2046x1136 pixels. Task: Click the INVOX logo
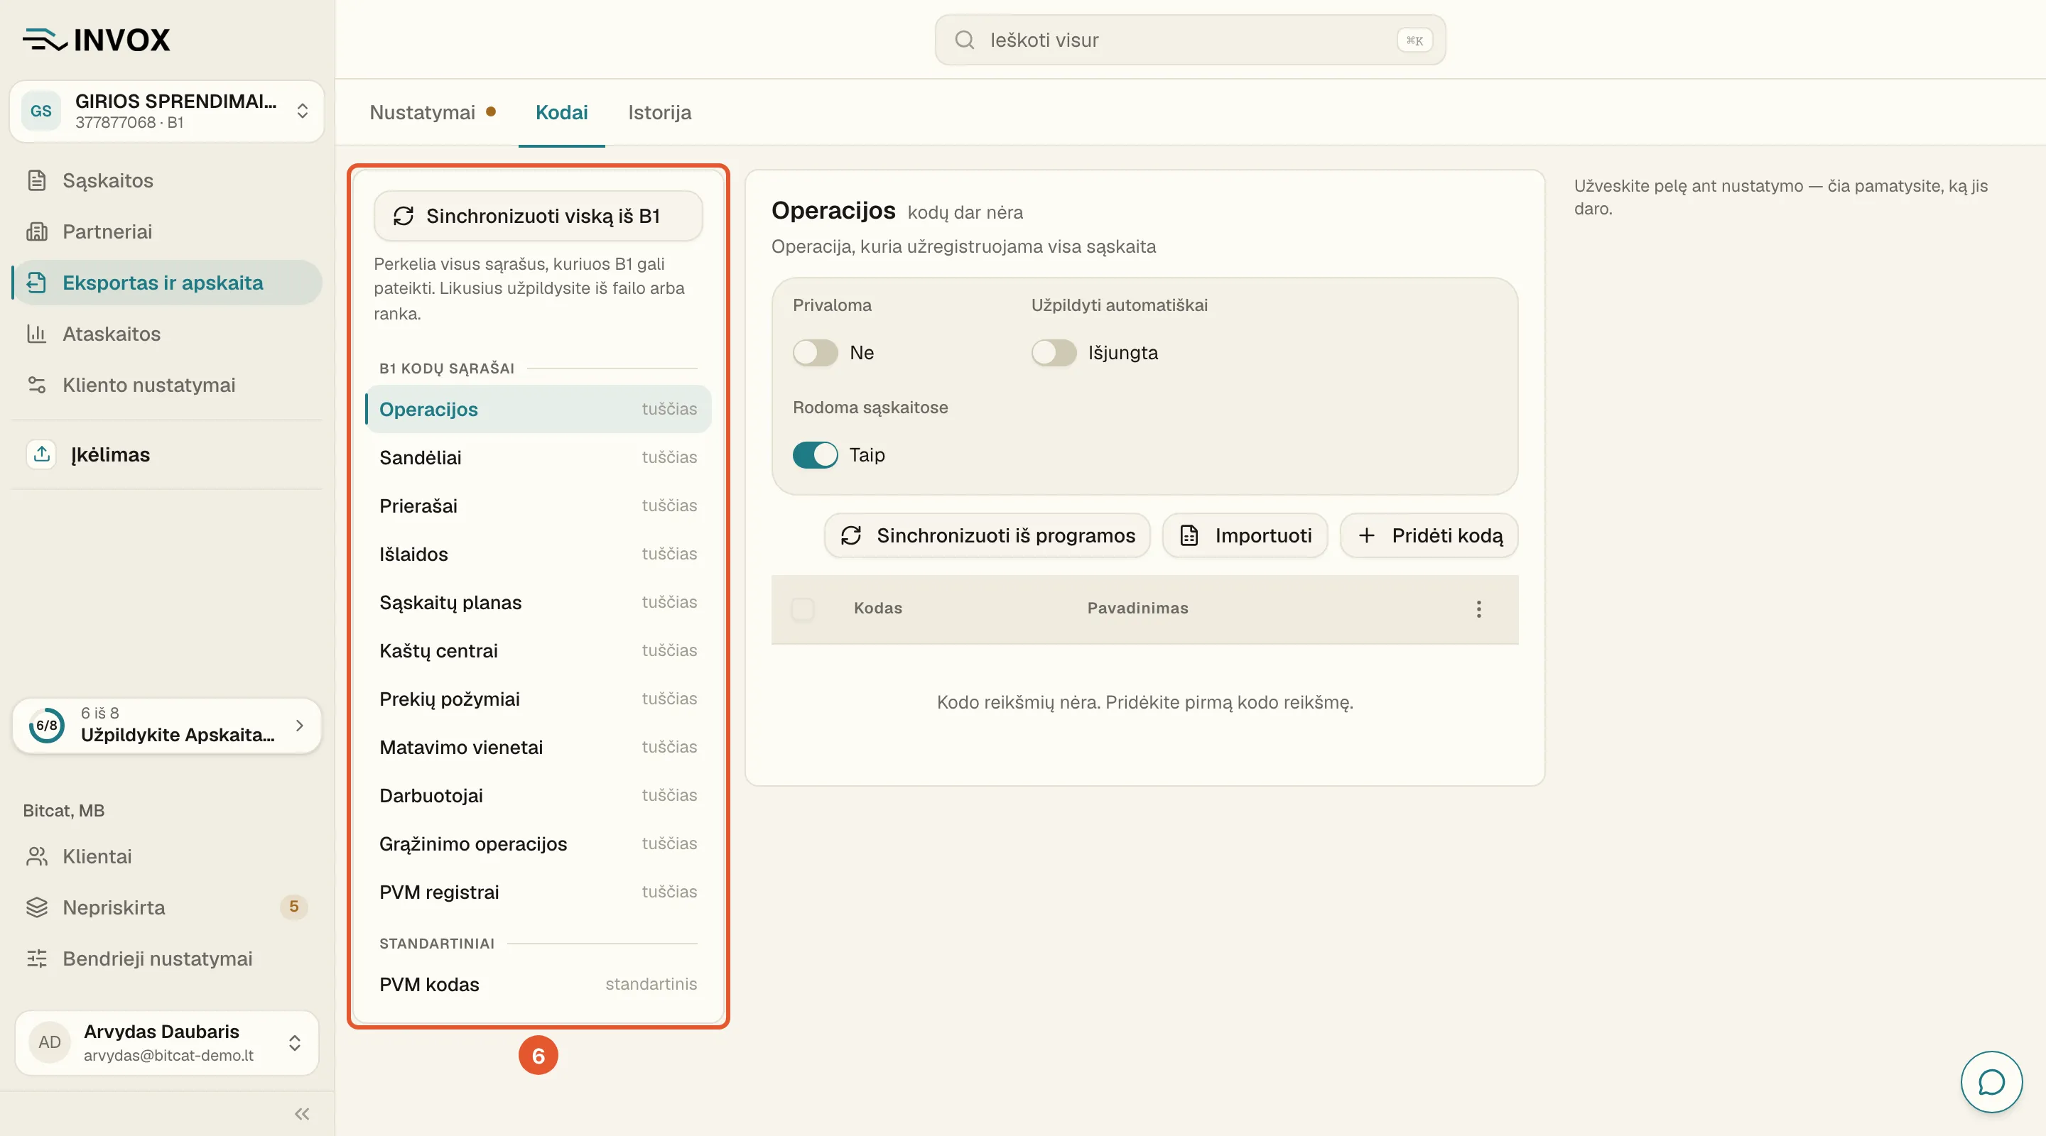point(96,40)
